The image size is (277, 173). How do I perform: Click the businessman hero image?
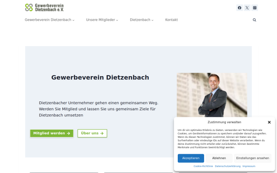coord(212,95)
